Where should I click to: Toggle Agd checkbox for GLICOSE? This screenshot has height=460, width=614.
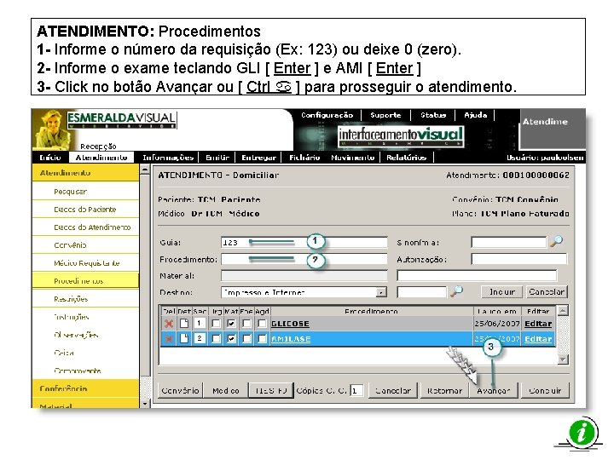pos(262,324)
